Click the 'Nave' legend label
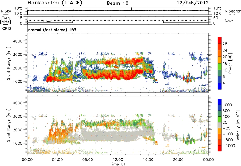This screenshot has width=241, height=166. point(229,21)
